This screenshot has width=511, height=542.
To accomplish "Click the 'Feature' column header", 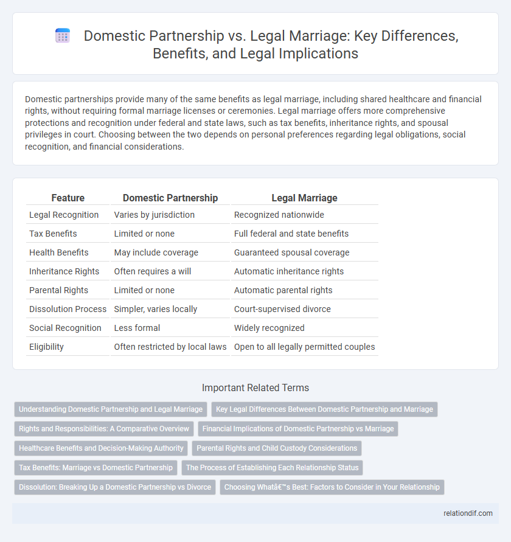I will (x=68, y=198).
